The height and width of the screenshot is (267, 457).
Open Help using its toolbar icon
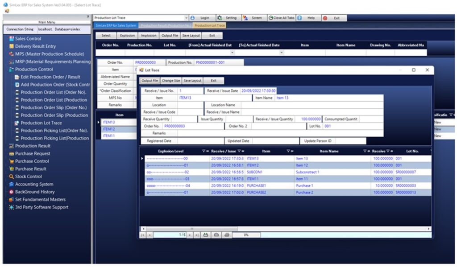299,18
